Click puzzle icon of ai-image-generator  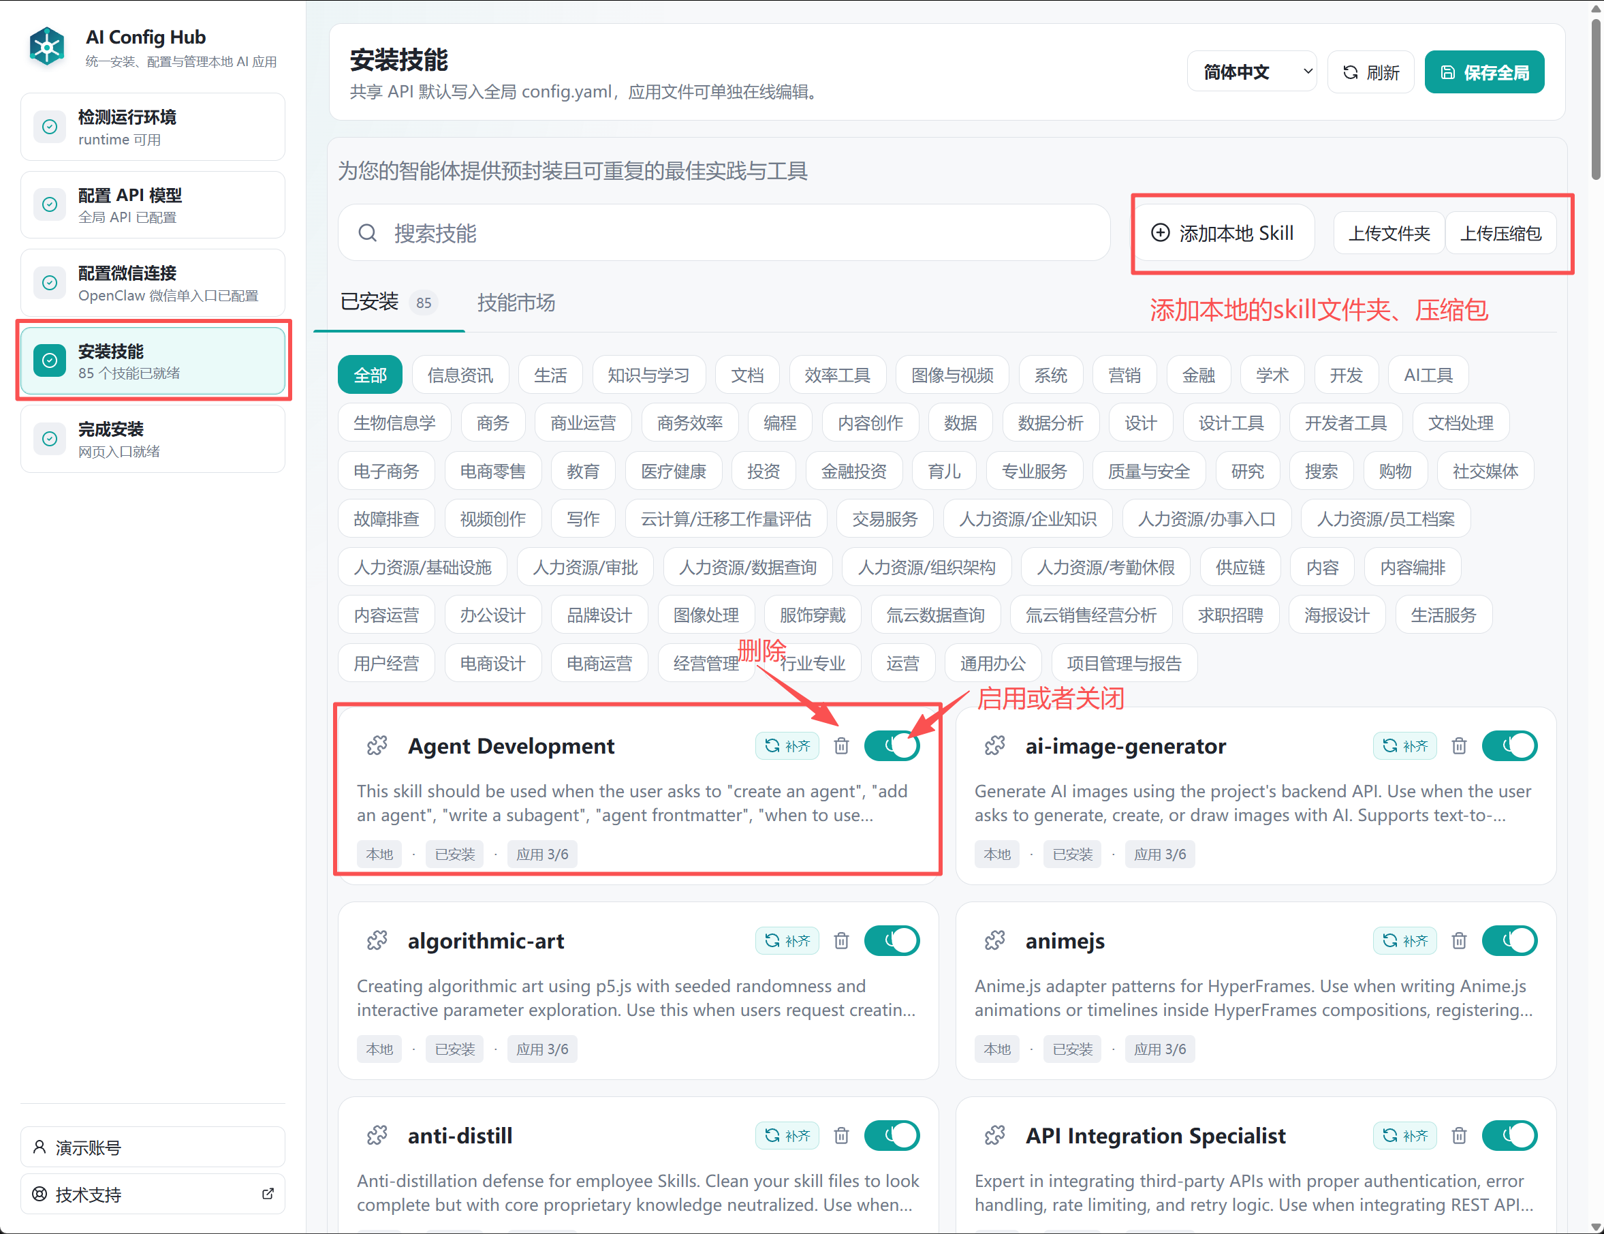(x=994, y=746)
